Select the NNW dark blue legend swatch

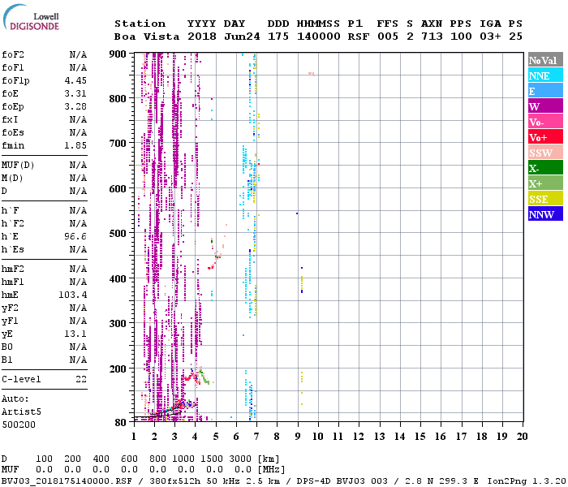[x=545, y=213]
